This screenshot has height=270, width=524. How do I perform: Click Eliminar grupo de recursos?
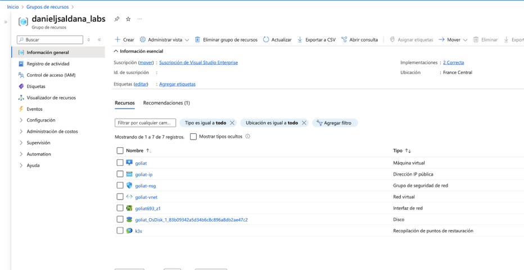(x=226, y=40)
